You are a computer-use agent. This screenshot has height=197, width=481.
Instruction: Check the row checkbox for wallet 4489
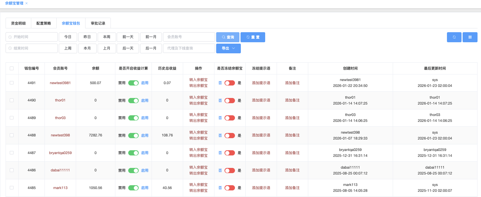tap(11, 118)
